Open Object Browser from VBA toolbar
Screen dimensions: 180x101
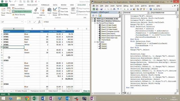pyautogui.click(x=144, y=9)
